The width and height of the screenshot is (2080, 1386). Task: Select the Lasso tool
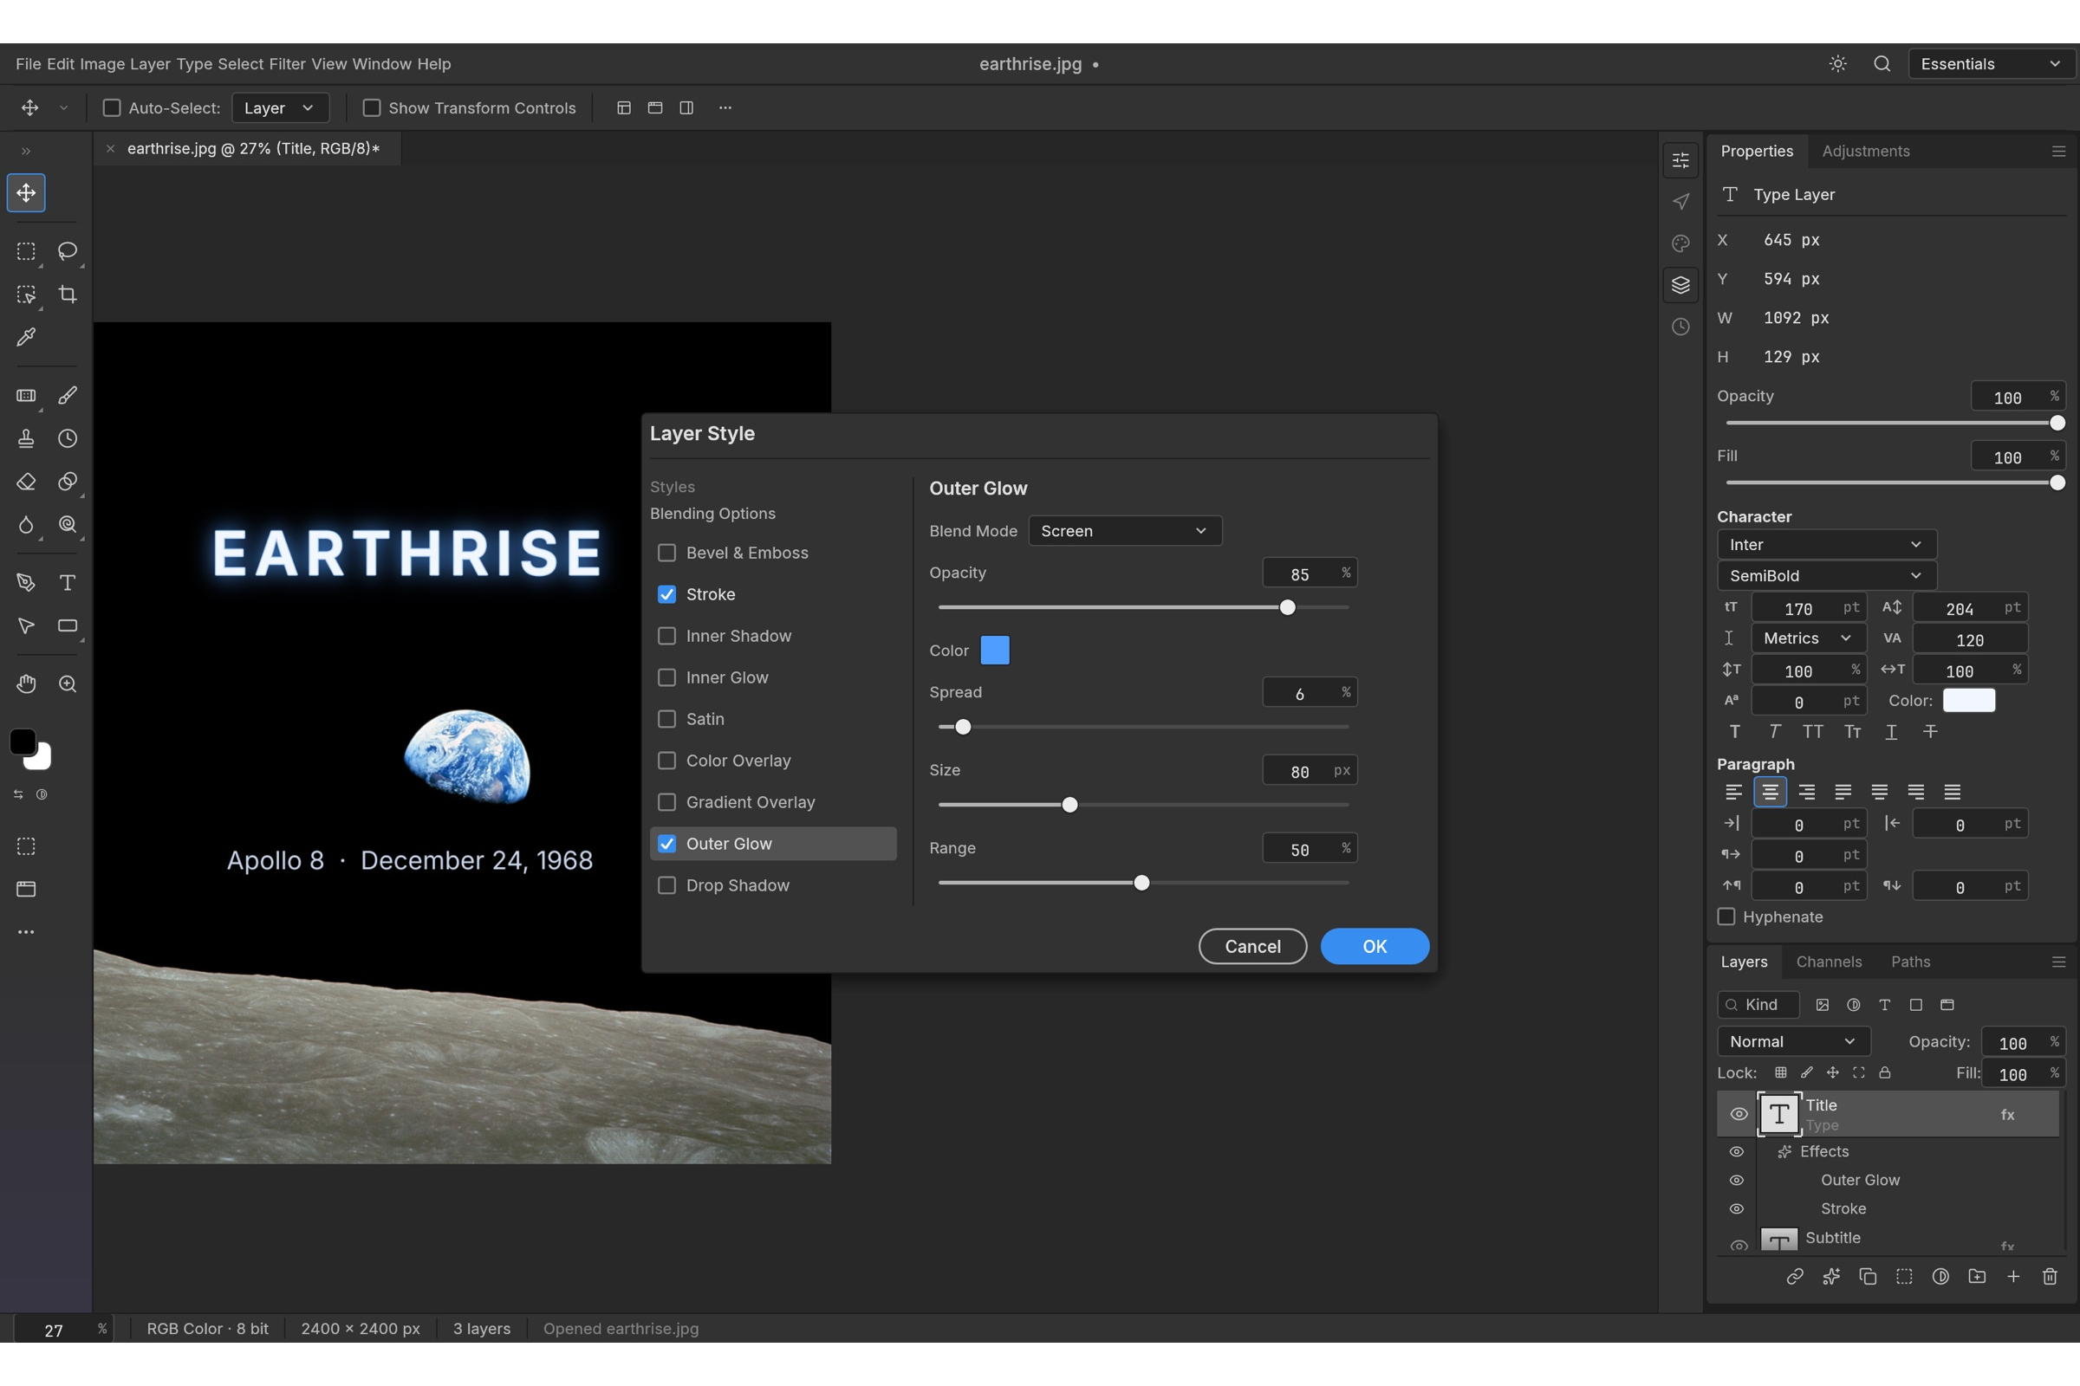tap(68, 251)
